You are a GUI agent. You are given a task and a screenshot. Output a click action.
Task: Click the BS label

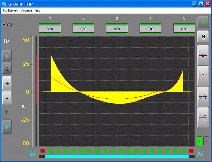coord(33,154)
